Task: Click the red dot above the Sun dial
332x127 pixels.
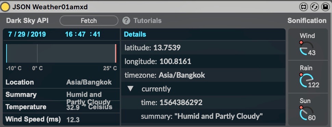Action: pos(301,107)
